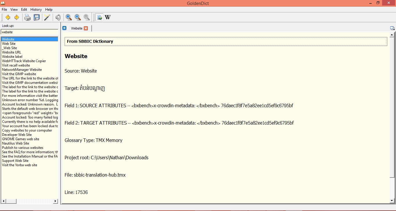The image size is (396, 211).
Task: Save the article with the floppy disk icon
Action: 37,17
